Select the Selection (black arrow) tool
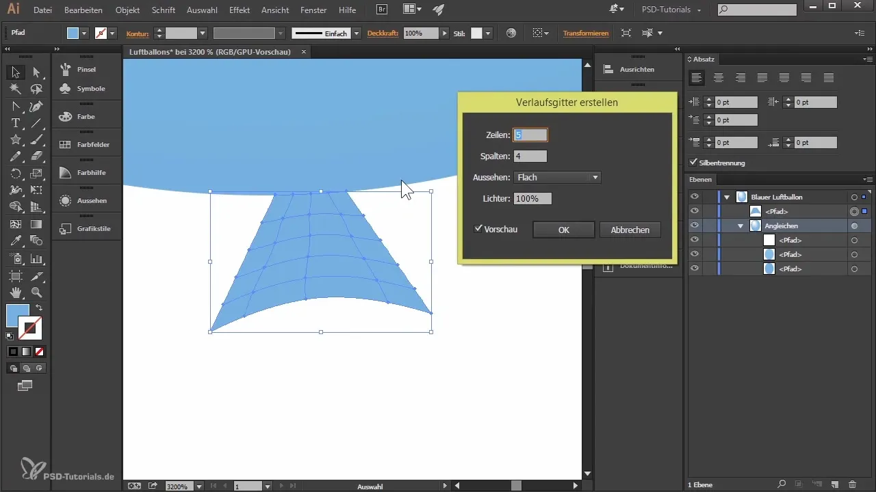The width and height of the screenshot is (876, 492). [x=15, y=72]
